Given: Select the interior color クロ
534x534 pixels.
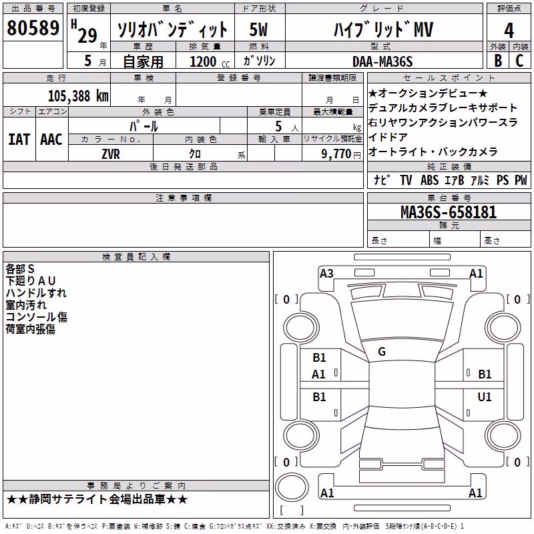Looking at the screenshot, I should 195,154.
